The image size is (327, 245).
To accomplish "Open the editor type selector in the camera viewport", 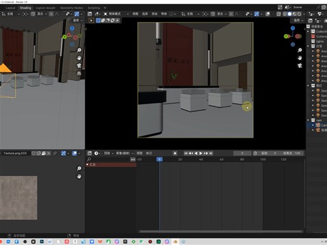I will (90, 14).
